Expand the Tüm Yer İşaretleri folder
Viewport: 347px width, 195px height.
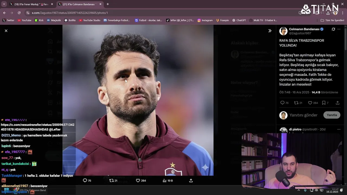[332, 20]
